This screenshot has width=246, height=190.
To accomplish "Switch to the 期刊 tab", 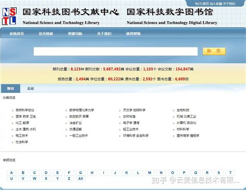I will pos(10,89).
